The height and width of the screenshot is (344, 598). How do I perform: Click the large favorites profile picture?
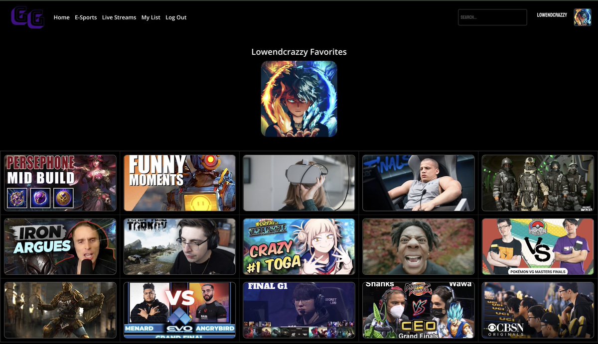[299, 99]
